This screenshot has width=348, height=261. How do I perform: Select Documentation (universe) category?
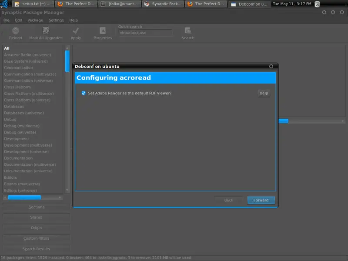[33, 171]
